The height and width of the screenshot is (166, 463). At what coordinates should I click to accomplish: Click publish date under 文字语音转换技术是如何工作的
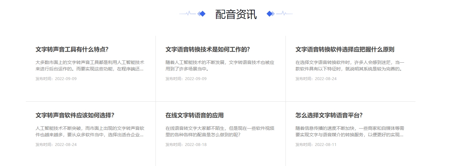(x=186, y=79)
